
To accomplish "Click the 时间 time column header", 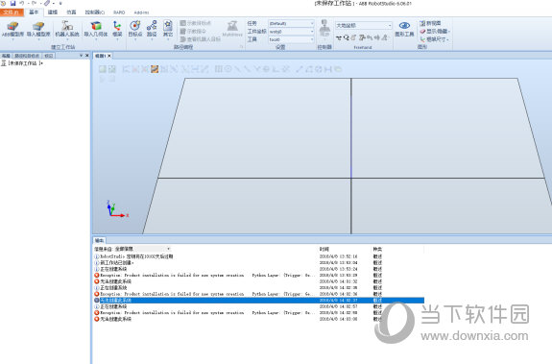I will [x=324, y=249].
